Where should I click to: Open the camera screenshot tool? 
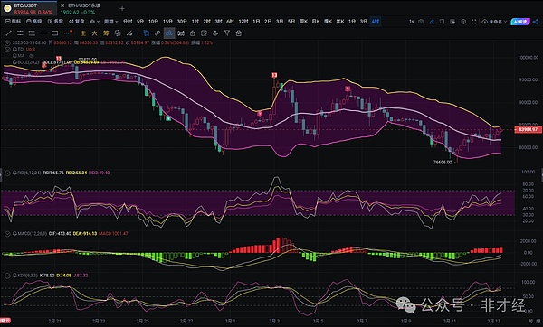pyautogui.click(x=421, y=22)
